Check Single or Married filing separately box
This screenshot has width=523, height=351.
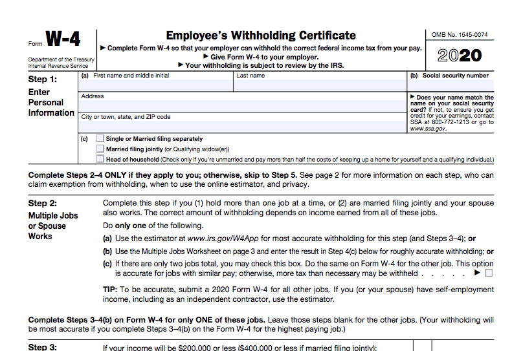pyautogui.click(x=100, y=138)
